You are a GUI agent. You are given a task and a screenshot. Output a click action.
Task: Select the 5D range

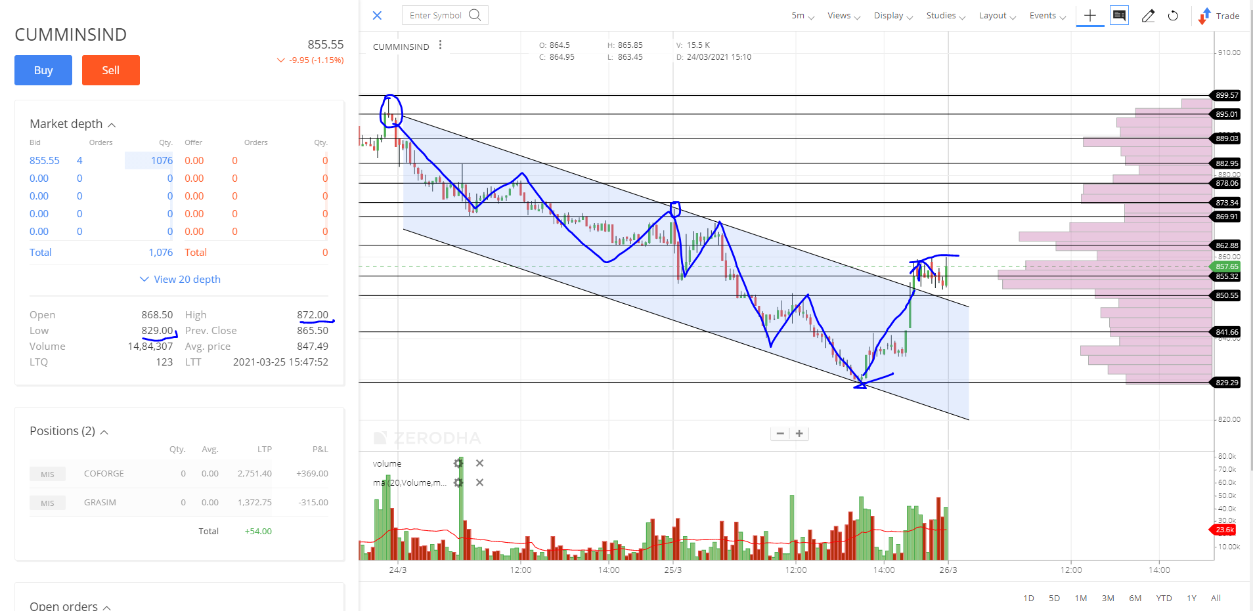[x=1054, y=598]
